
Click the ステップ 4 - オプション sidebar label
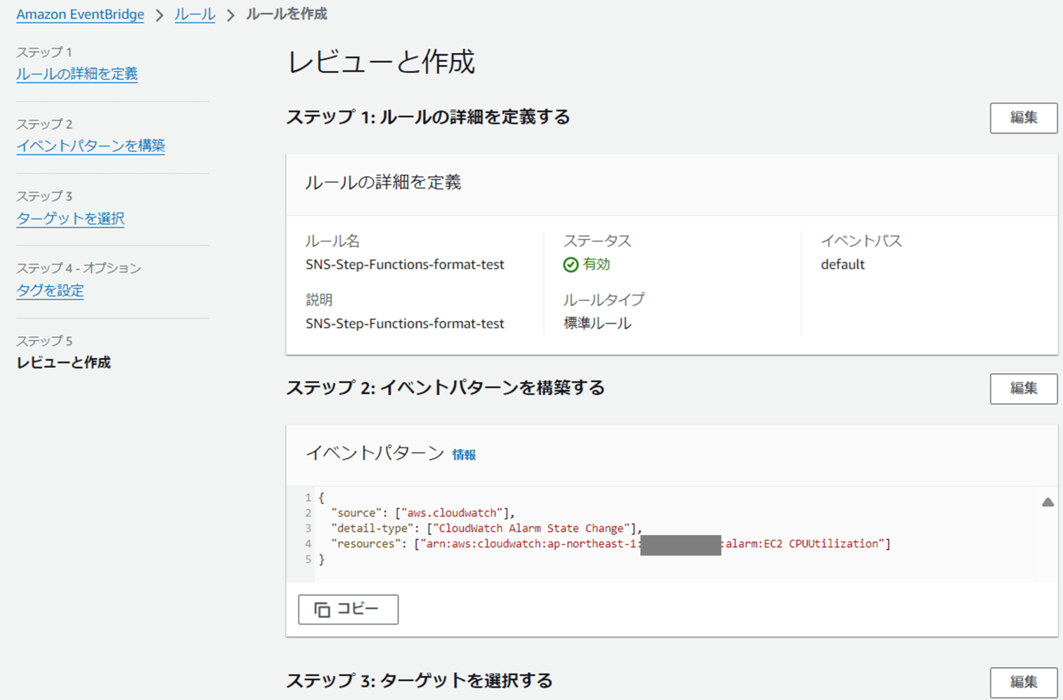[79, 268]
